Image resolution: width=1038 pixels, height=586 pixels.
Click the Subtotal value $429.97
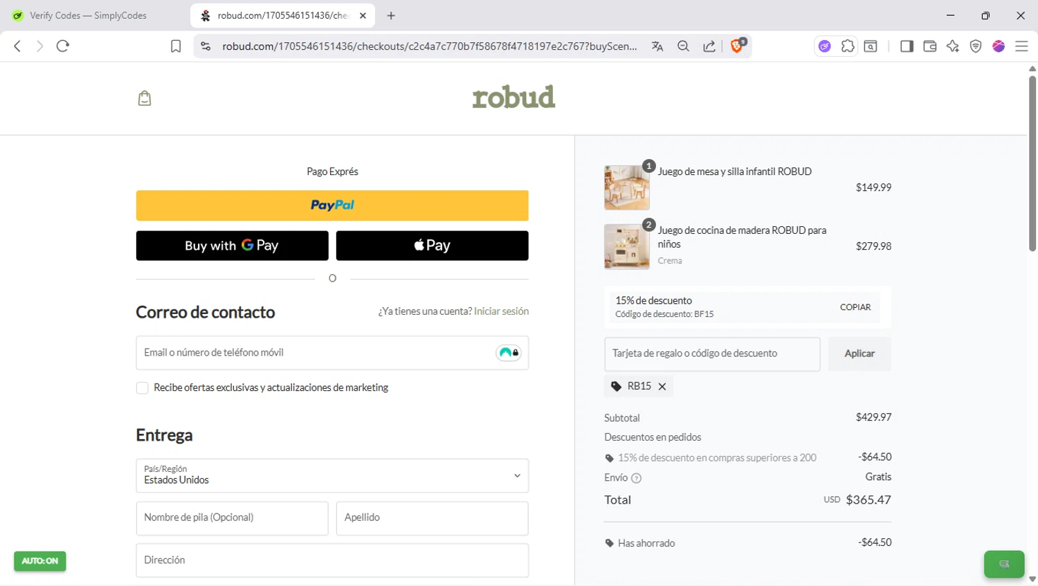point(873,417)
